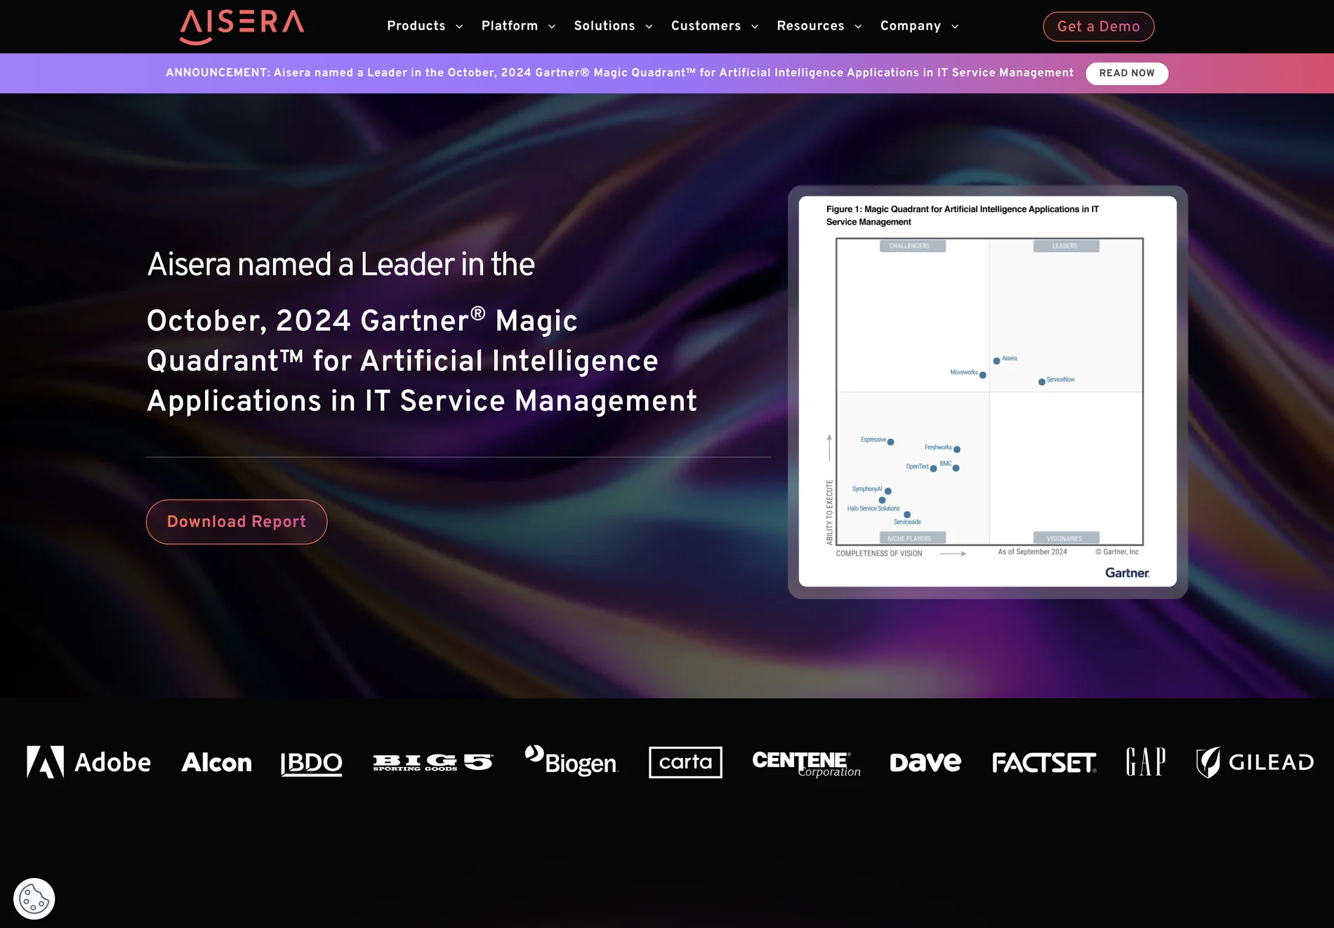This screenshot has width=1334, height=928.
Task: Click the Get a Demo button
Action: (x=1098, y=27)
